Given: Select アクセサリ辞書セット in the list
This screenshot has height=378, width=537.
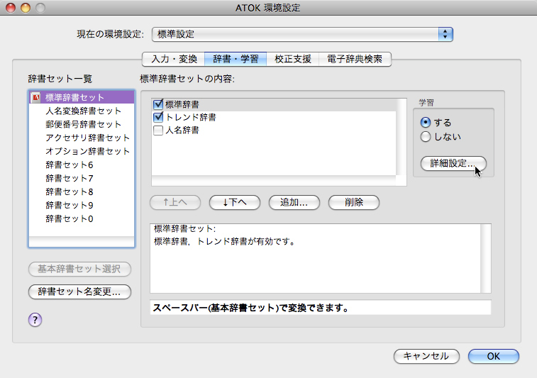Looking at the screenshot, I should 82,138.
